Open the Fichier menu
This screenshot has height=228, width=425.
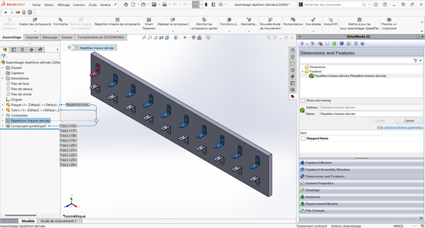[37, 5]
